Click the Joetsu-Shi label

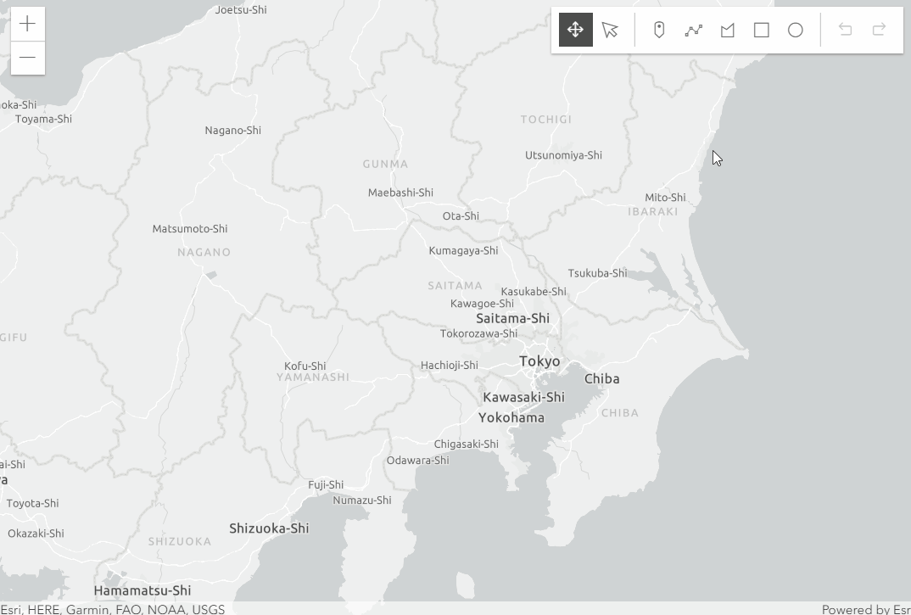point(241,10)
